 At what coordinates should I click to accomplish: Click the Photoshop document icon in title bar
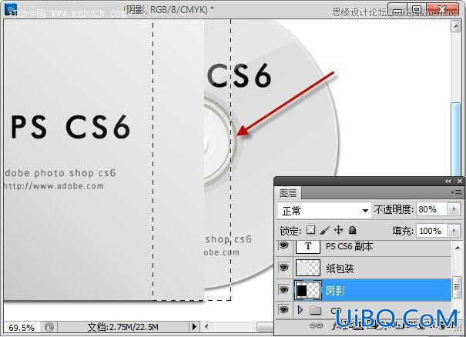pos(11,9)
